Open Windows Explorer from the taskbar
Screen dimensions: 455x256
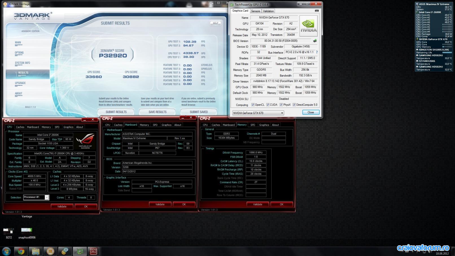[36, 251]
